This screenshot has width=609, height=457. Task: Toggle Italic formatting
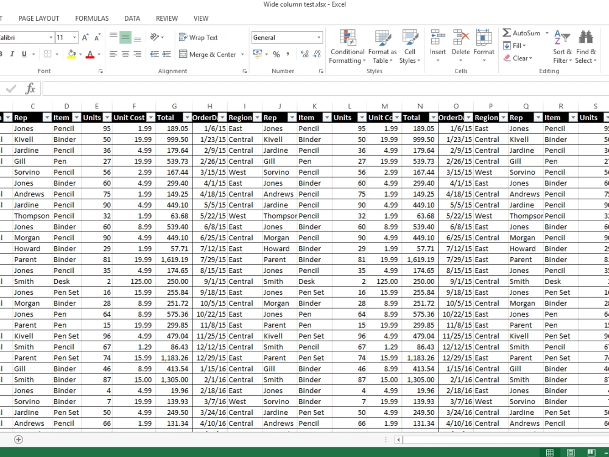coord(12,54)
